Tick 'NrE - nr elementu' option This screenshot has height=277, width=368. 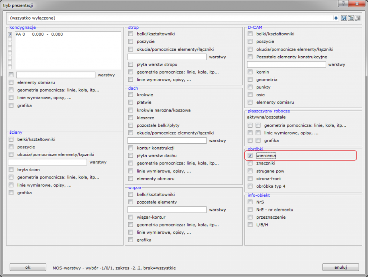point(250,210)
